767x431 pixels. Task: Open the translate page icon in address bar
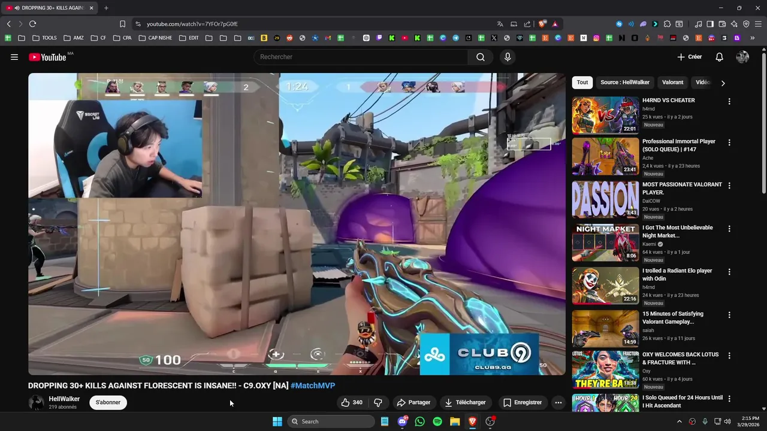click(500, 24)
